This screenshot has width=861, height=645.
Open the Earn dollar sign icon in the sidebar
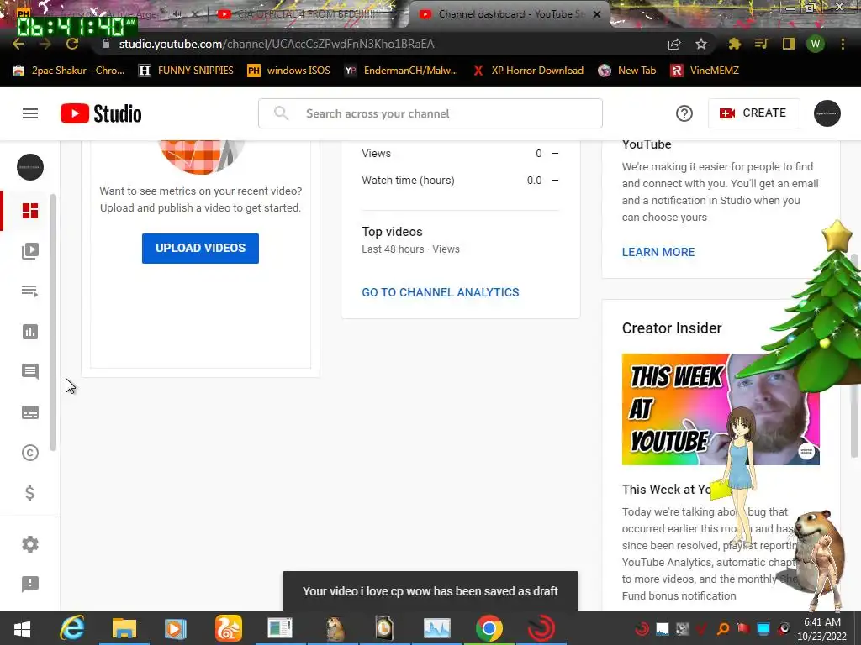tap(30, 493)
